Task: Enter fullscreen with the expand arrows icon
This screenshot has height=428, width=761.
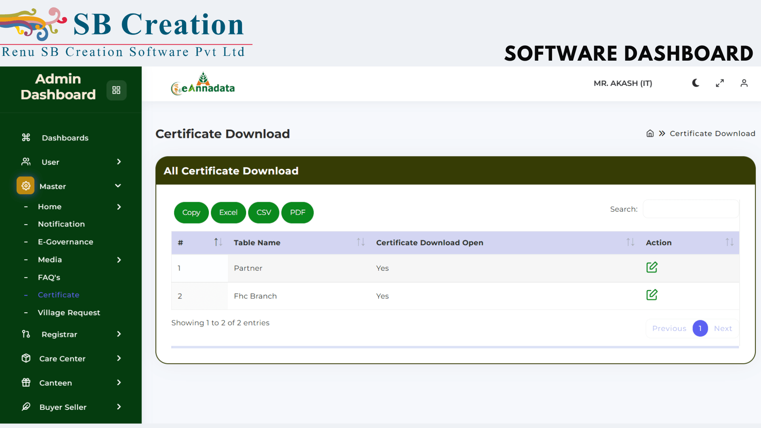Action: (x=720, y=83)
